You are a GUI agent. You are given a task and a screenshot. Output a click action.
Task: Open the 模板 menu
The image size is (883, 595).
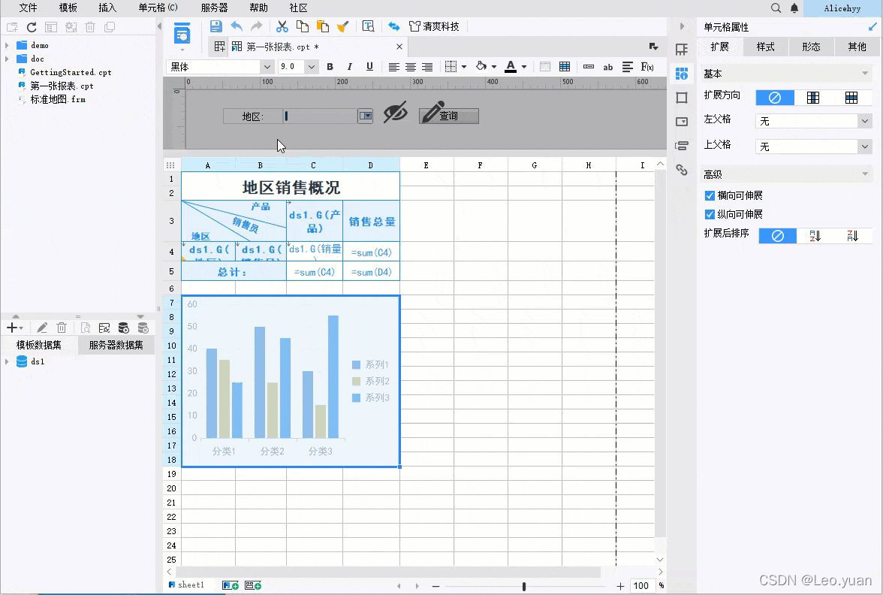pyautogui.click(x=68, y=8)
